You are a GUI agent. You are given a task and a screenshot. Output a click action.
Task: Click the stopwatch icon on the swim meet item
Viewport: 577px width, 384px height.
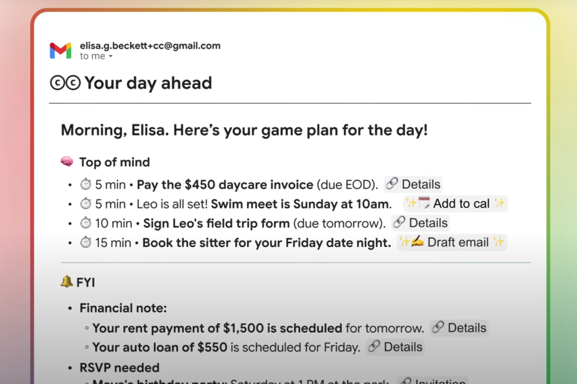pos(86,204)
